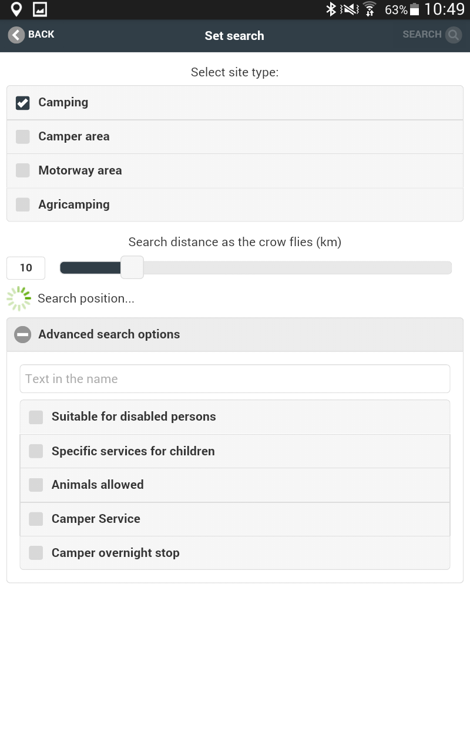Tap the location pin status icon
Screen dimensions: 470x752
coord(16,9)
